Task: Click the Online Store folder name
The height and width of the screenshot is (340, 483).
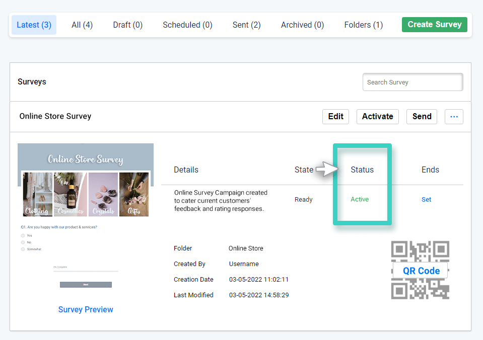Action: [246, 248]
